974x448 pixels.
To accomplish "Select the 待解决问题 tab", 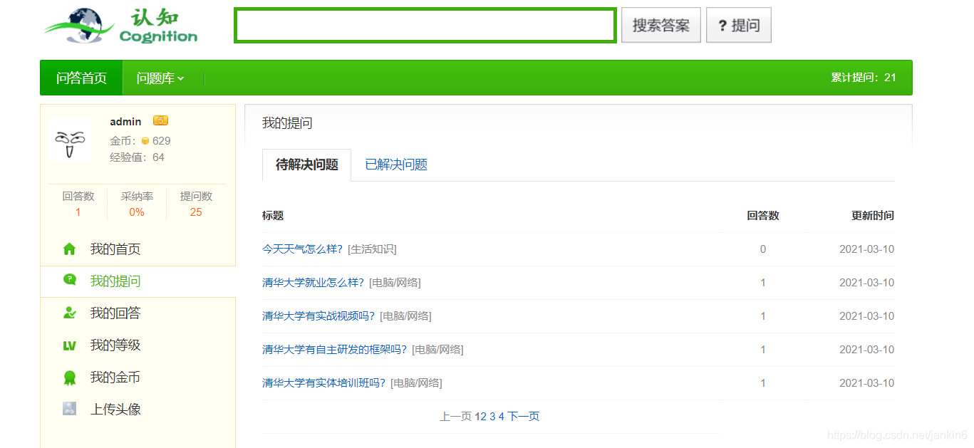I will coord(306,165).
